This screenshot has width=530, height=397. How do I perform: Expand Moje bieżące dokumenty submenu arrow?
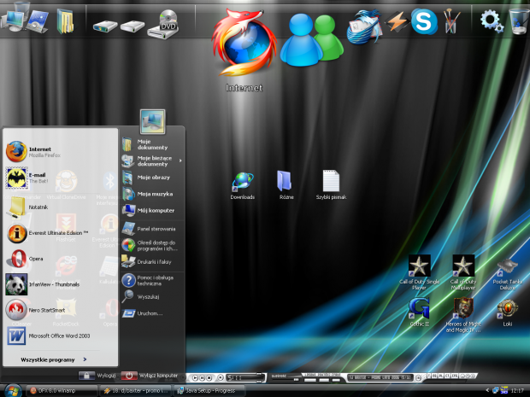[x=180, y=161]
